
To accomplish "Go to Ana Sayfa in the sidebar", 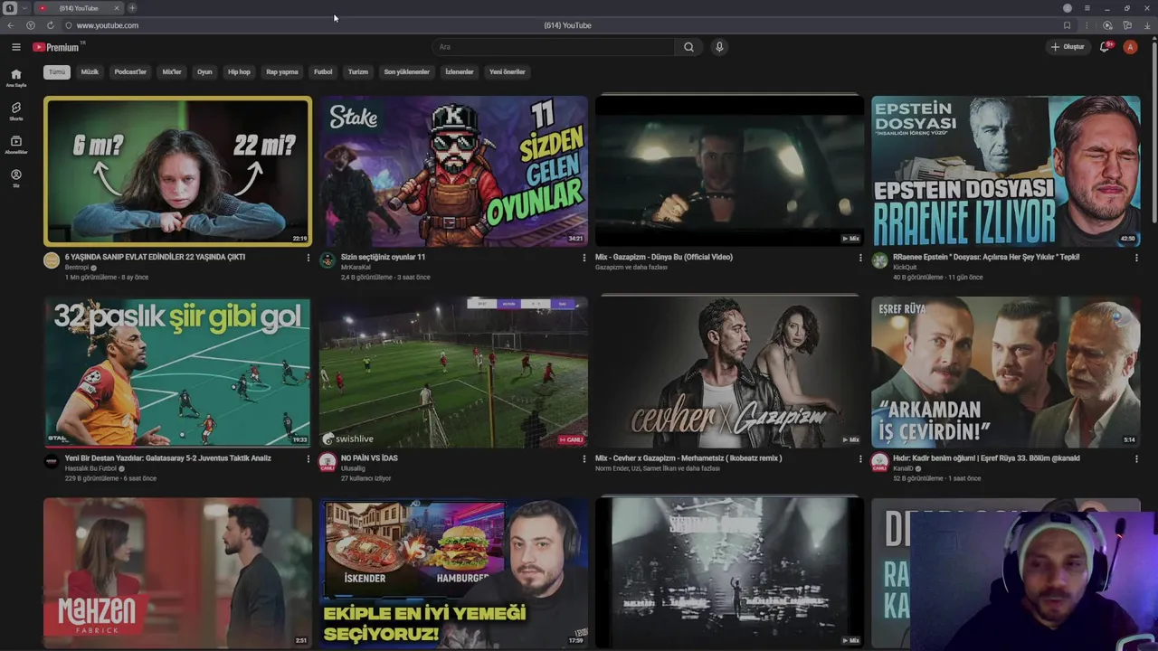I will tap(16, 78).
